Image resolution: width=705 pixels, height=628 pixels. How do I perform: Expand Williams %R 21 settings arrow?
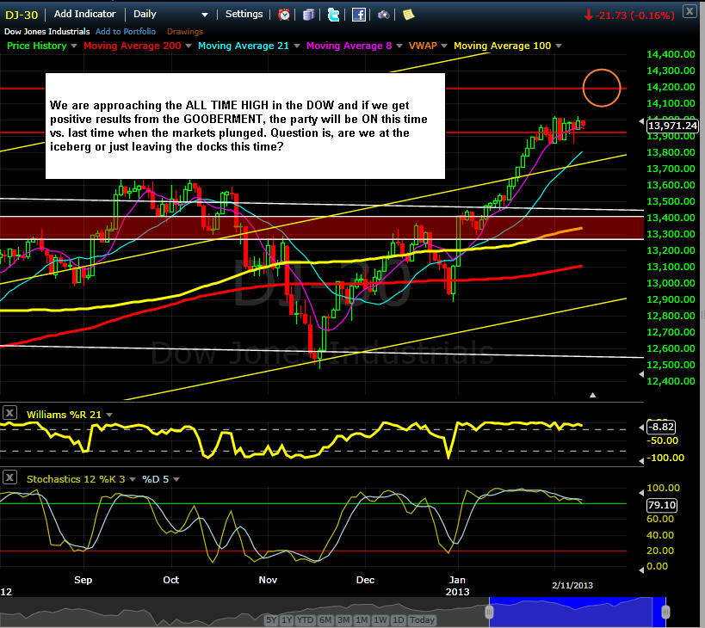click(108, 415)
